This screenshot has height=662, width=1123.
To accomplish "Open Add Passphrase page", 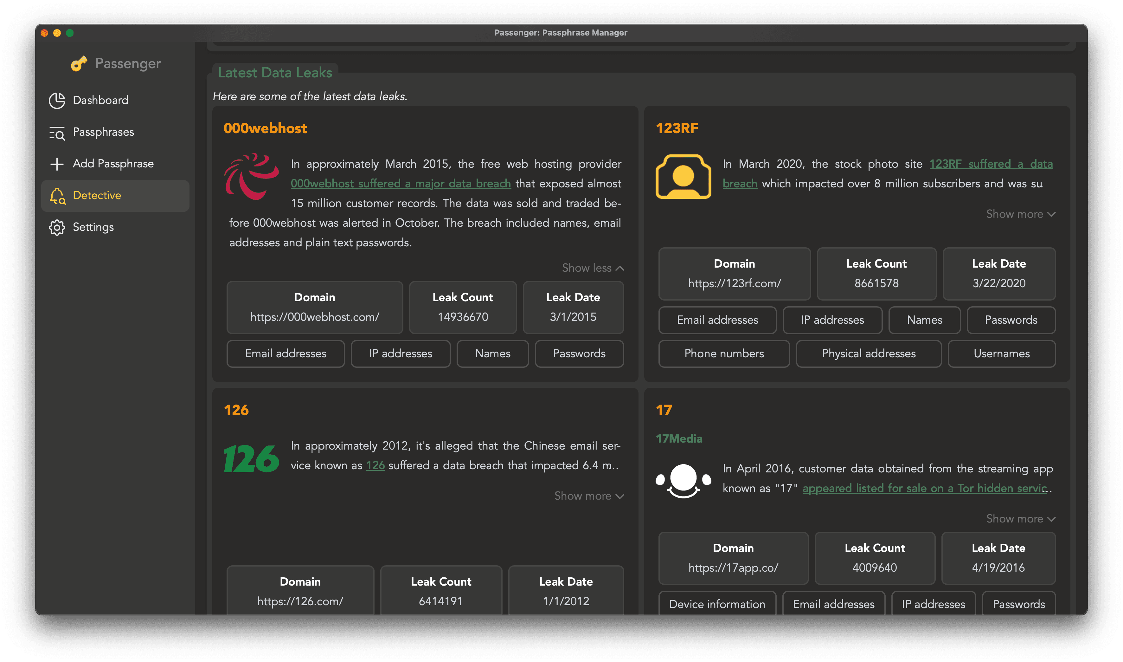I will 115,164.
